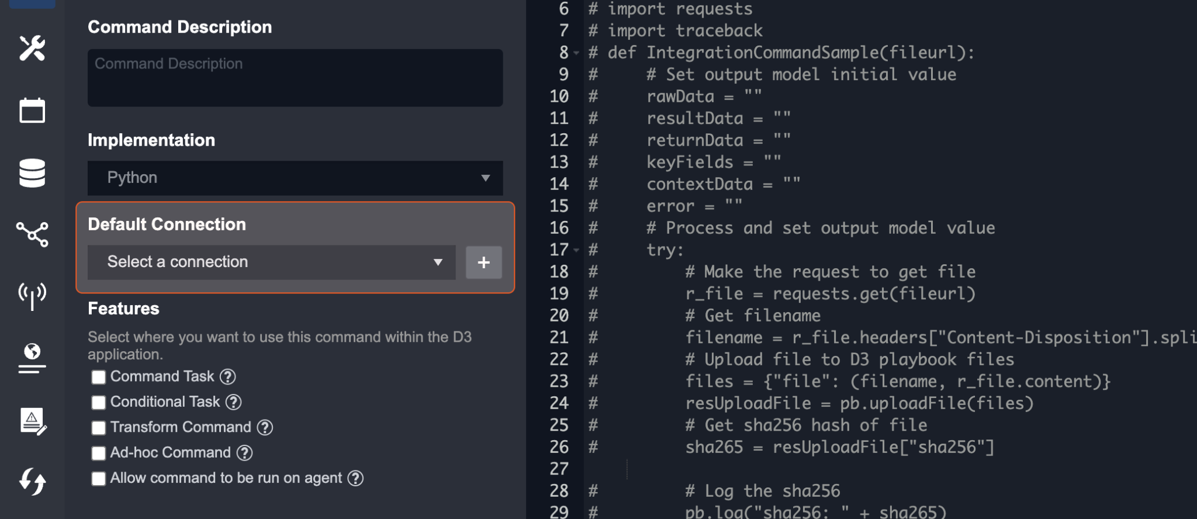Expand the Select a connection dropdown
The image size is (1197, 519).
pyautogui.click(x=271, y=262)
